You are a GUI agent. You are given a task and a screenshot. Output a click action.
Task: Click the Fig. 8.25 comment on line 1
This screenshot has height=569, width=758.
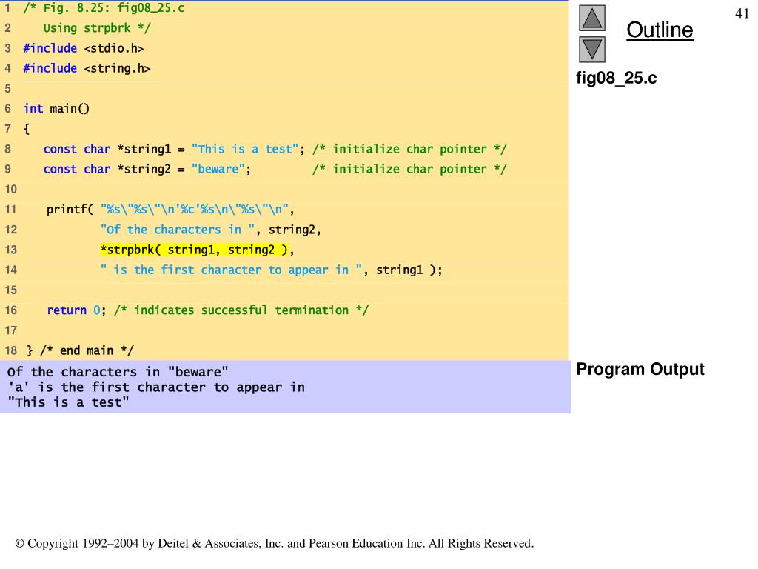pos(104,7)
